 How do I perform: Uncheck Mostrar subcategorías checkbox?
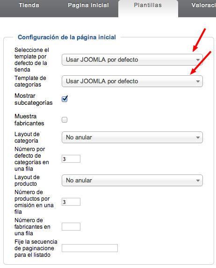coord(65,99)
